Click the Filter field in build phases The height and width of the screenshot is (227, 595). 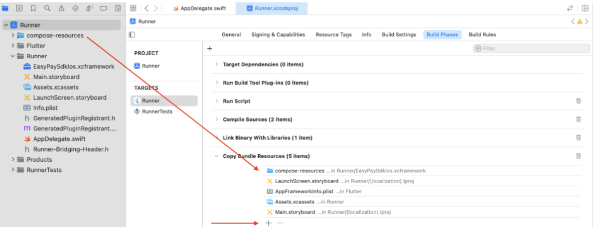click(x=531, y=48)
